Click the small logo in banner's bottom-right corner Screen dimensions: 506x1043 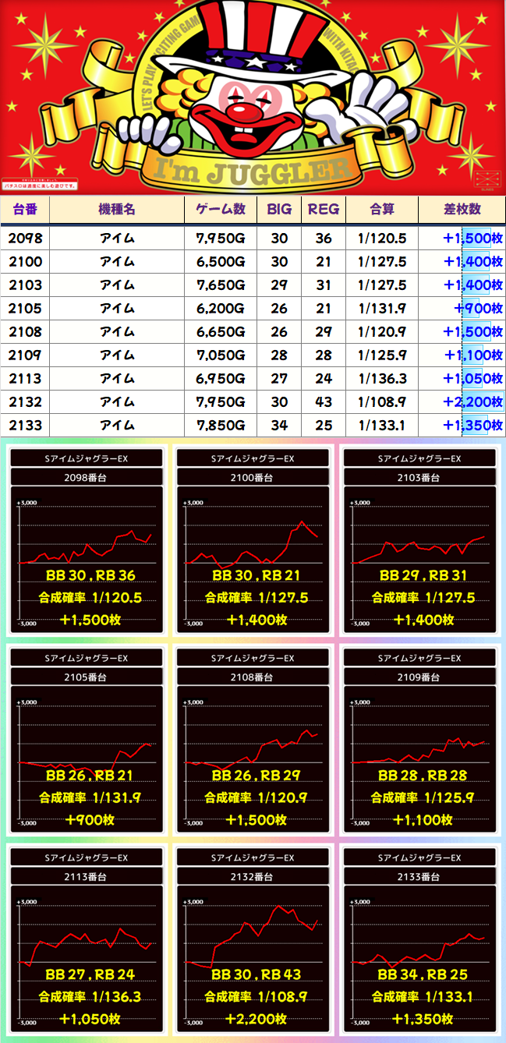(x=486, y=179)
